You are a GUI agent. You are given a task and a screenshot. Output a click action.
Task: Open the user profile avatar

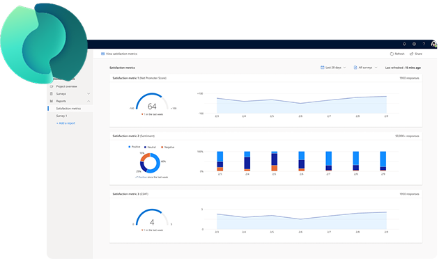point(433,44)
